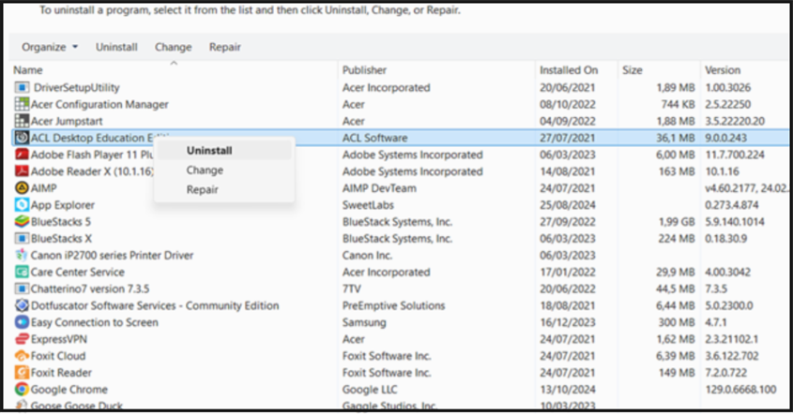Image resolution: width=793 pixels, height=414 pixels.
Task: Sort by the Size column header
Action: click(633, 70)
